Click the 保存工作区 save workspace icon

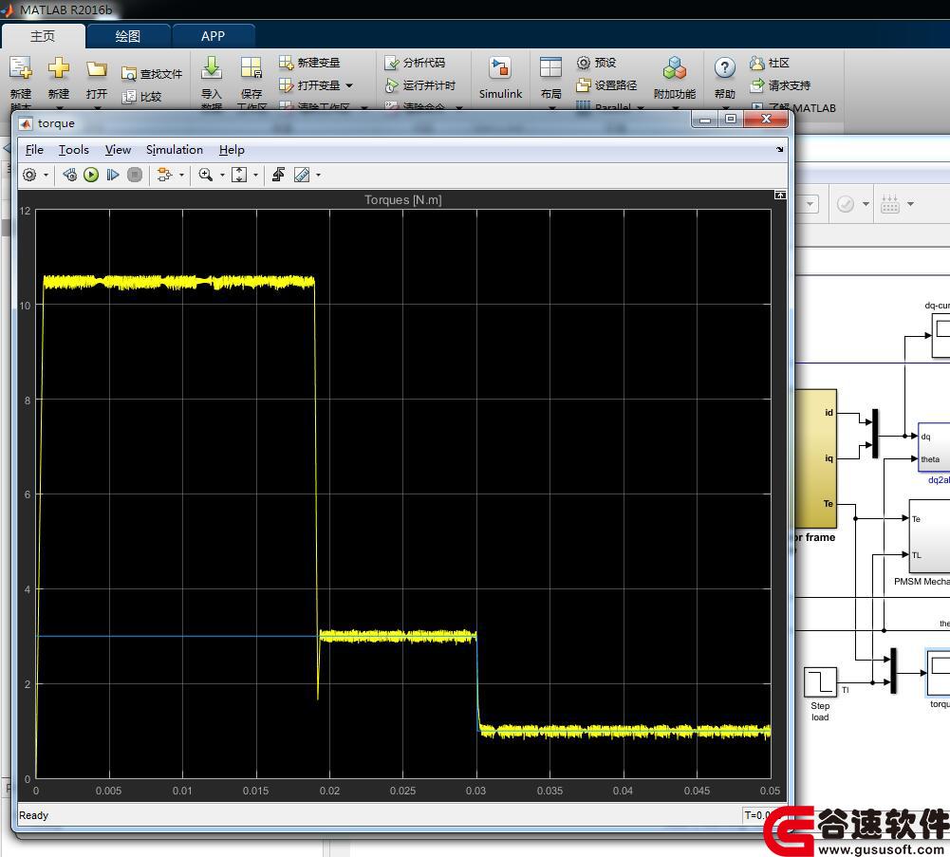click(x=251, y=68)
